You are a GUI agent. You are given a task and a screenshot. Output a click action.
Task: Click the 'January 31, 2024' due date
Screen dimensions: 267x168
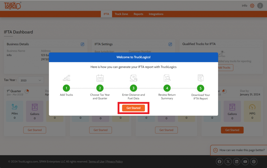(x=250, y=94)
